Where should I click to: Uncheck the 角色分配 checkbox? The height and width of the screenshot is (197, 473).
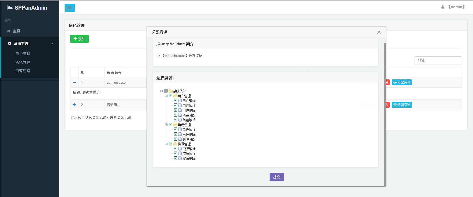click(x=175, y=115)
